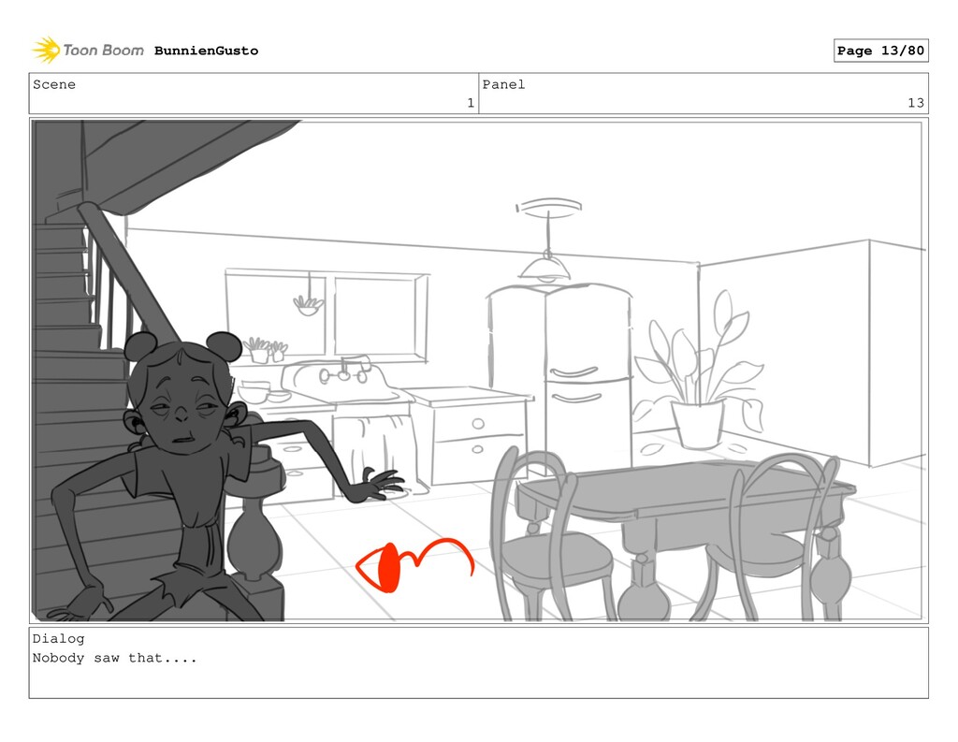Open the storyboard panel drawing
The image size is (958, 742).
pyautogui.click(x=478, y=371)
